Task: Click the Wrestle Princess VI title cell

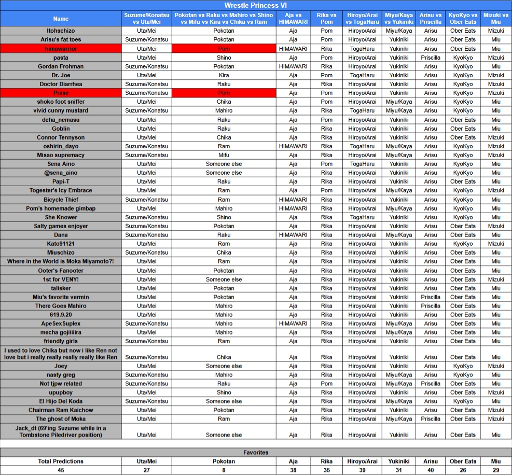Action: pyautogui.click(x=256, y=5)
